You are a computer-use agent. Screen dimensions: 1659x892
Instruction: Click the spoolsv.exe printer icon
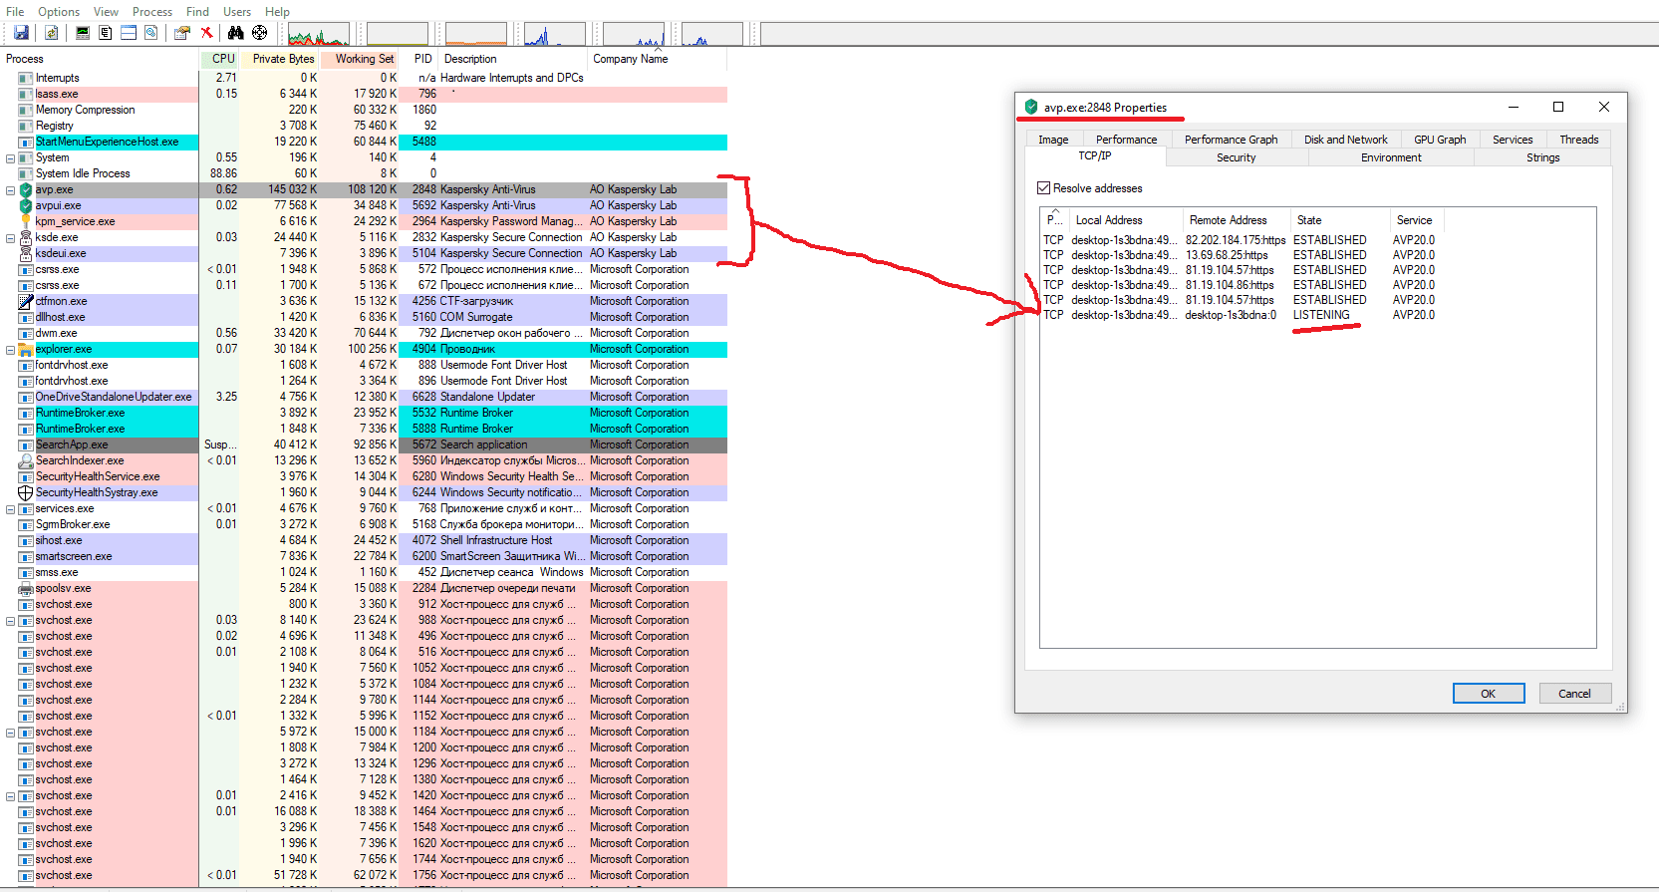pos(26,588)
